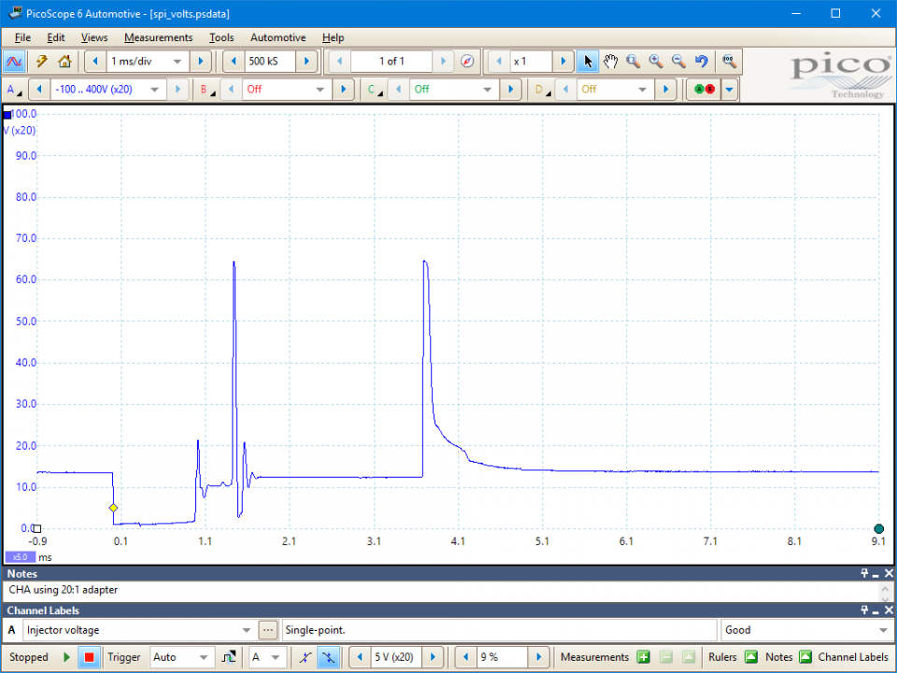Image resolution: width=897 pixels, height=673 pixels.
Task: Decrease Channel A input range
Action: [x=39, y=90]
